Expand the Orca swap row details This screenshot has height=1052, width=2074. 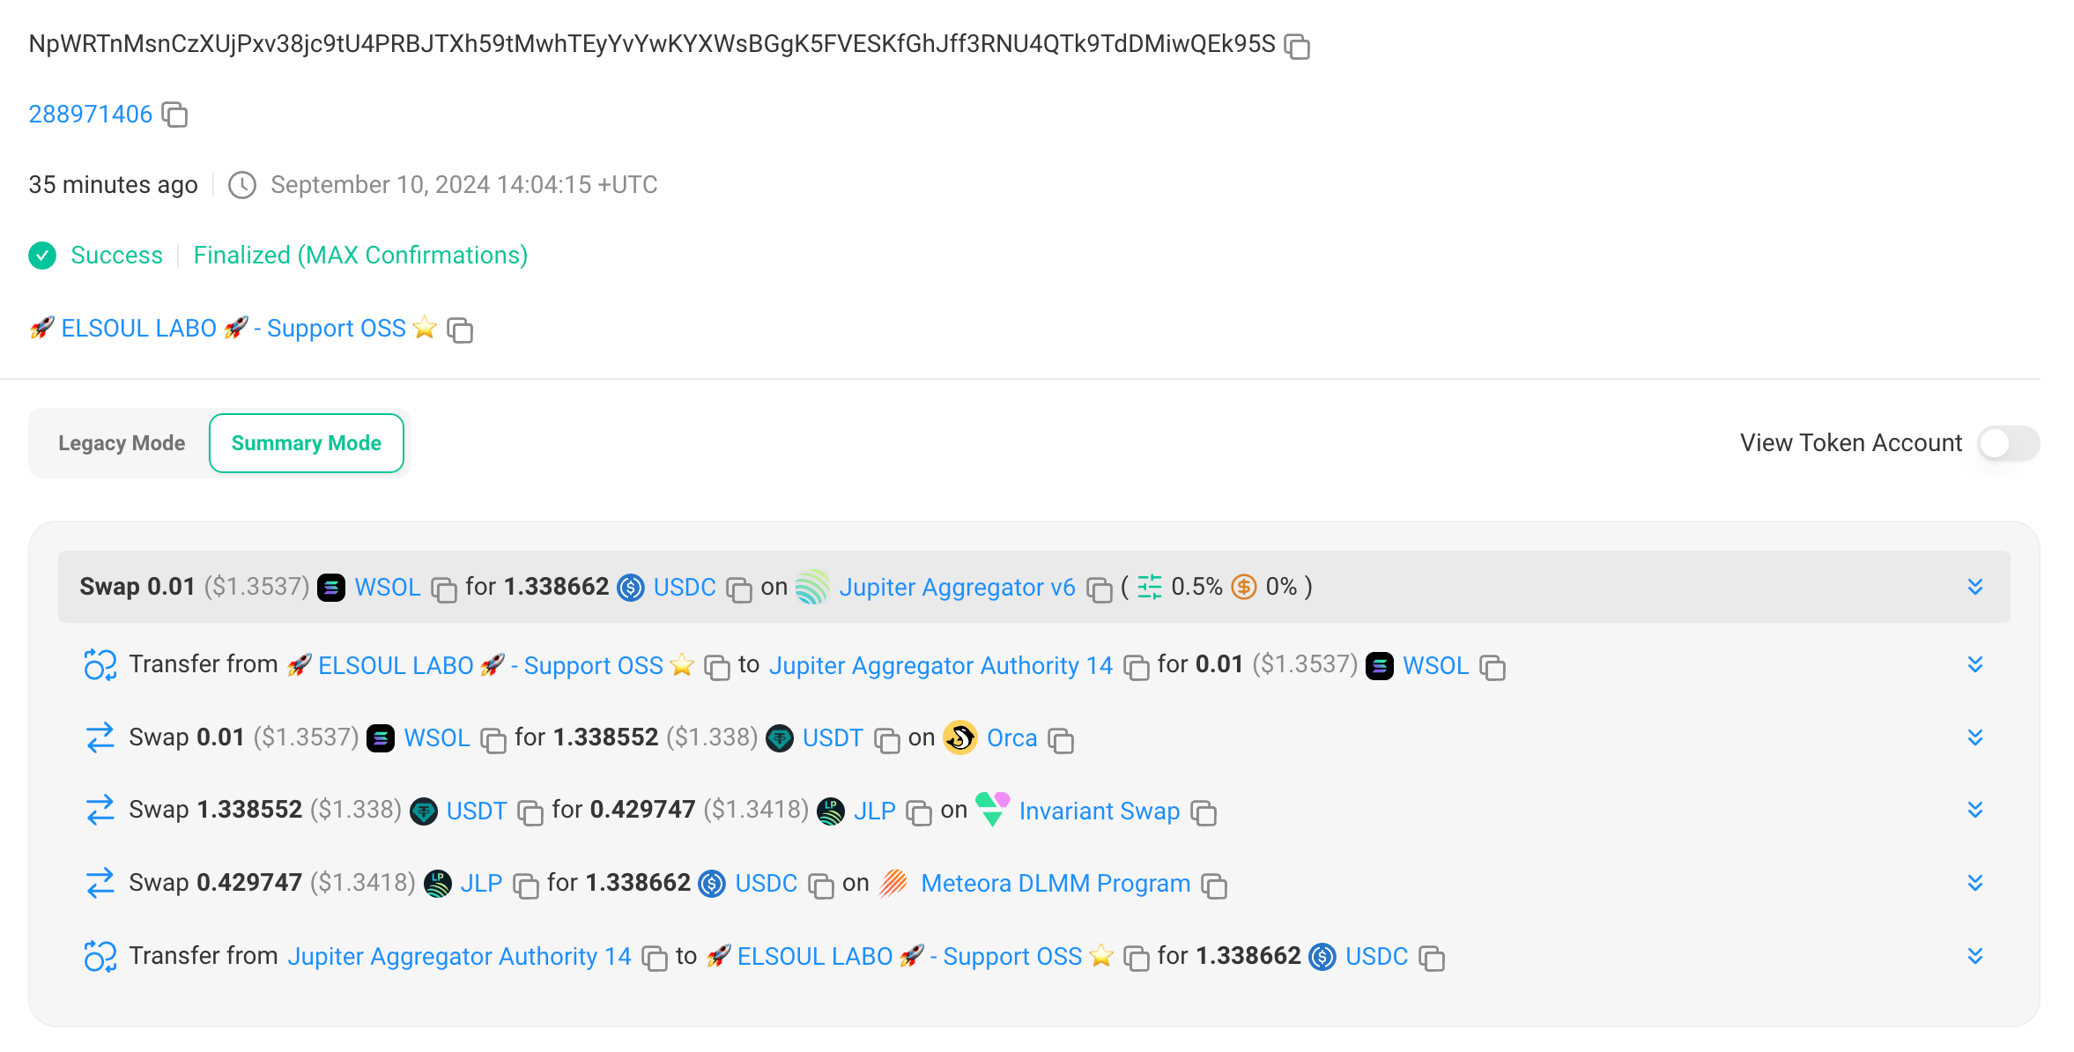click(x=1975, y=737)
